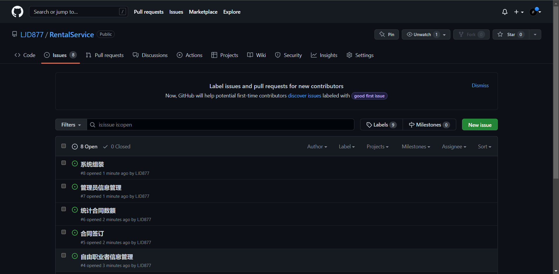Image resolution: width=559 pixels, height=274 pixels.
Task: Click the open-issue icon beside 系统组装
Action: [75, 164]
